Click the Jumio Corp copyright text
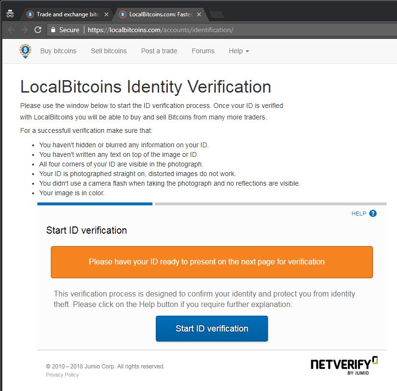This screenshot has width=397, height=391. [105, 367]
